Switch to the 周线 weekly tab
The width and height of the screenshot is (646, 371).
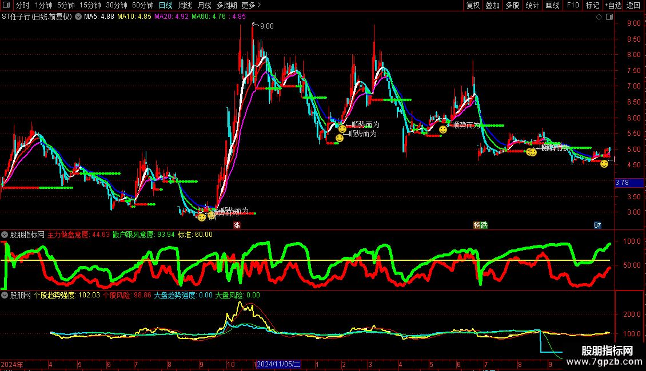(x=185, y=6)
